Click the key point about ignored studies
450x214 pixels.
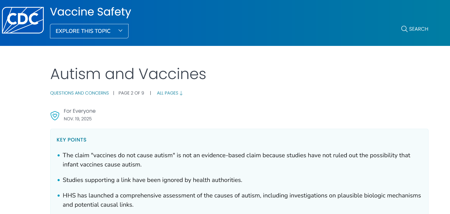tap(152, 180)
